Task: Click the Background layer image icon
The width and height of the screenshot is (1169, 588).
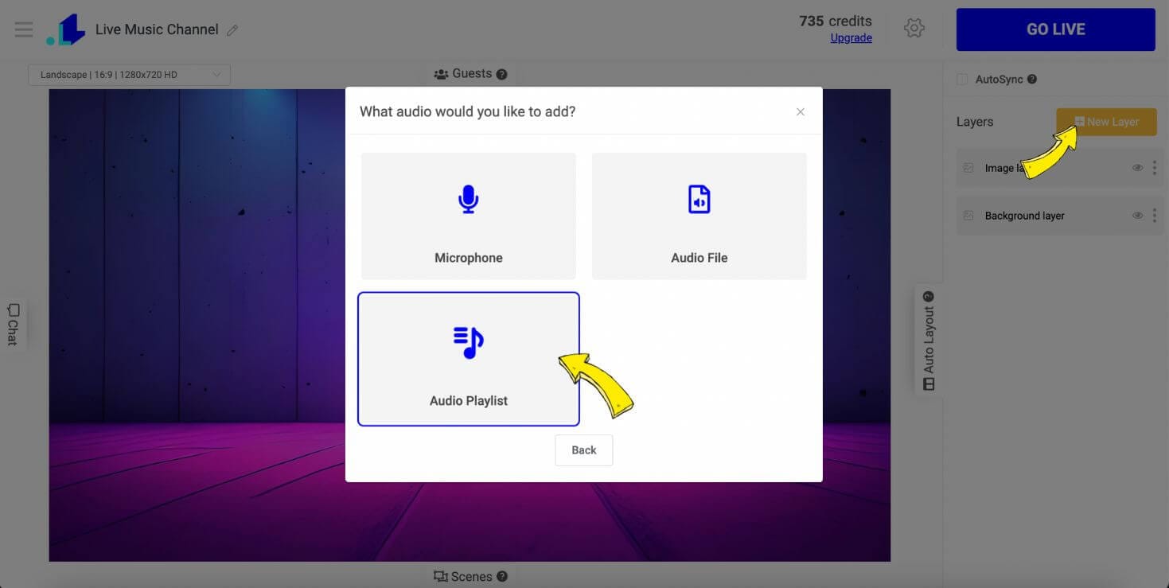Action: 968,216
